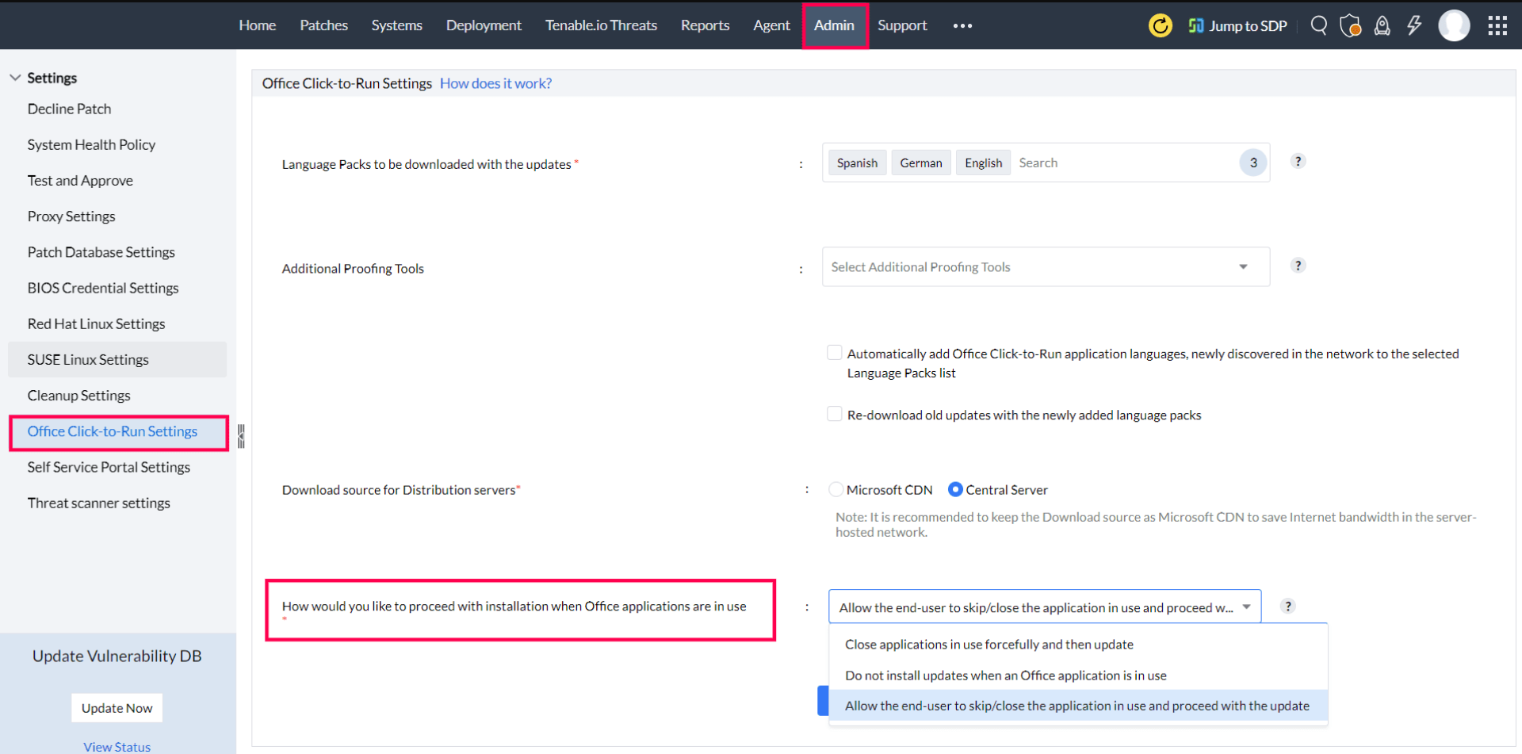Open the Systems tab
1522x754 pixels.
coord(396,25)
